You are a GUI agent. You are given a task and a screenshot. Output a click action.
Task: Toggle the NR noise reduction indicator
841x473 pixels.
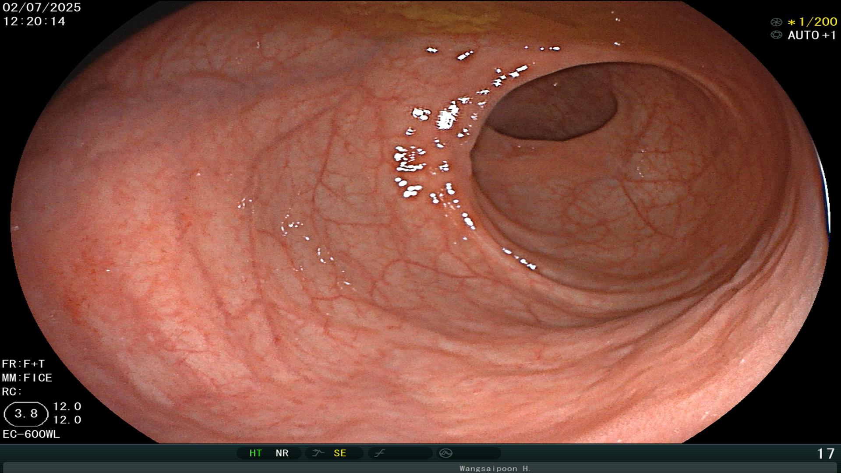[282, 453]
